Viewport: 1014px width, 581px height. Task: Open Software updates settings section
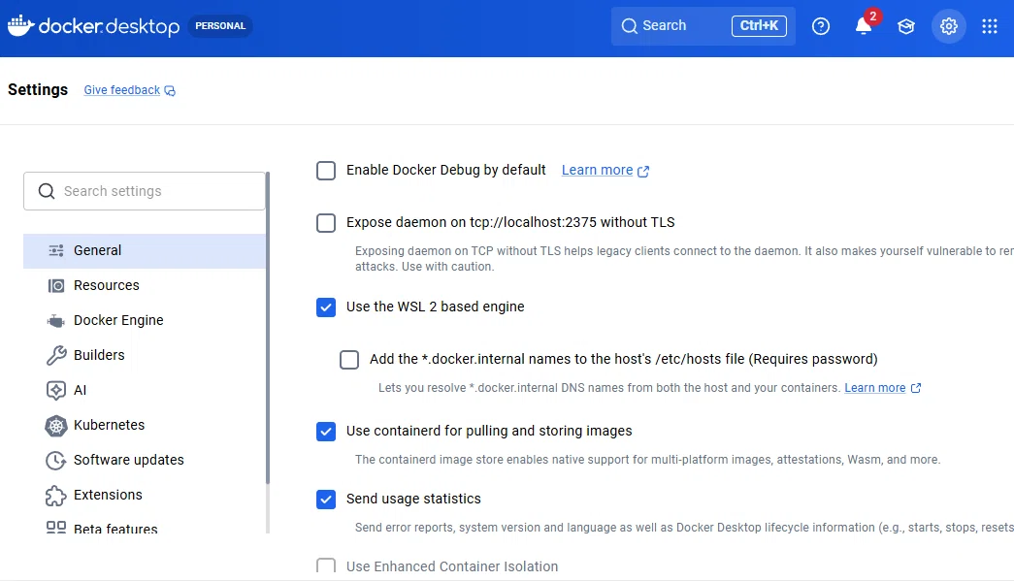[145, 460]
